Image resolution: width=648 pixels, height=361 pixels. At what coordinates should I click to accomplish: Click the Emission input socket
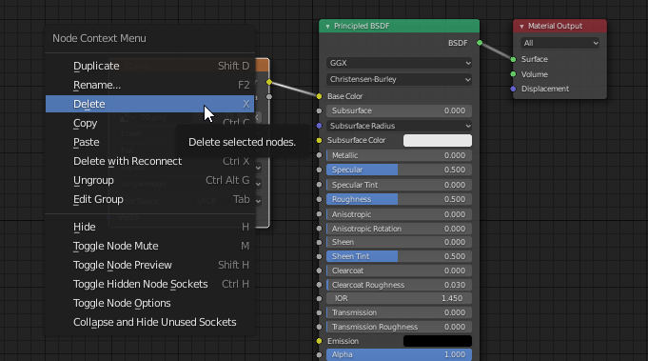(x=319, y=341)
